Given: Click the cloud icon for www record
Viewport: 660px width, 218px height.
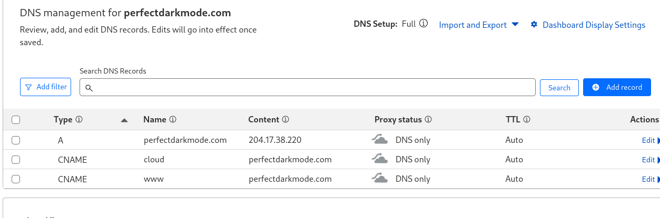Looking at the screenshot, I should click(x=380, y=179).
